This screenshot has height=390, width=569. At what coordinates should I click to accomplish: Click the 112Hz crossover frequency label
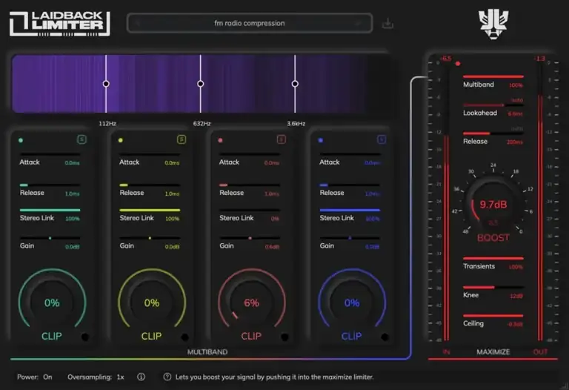107,124
